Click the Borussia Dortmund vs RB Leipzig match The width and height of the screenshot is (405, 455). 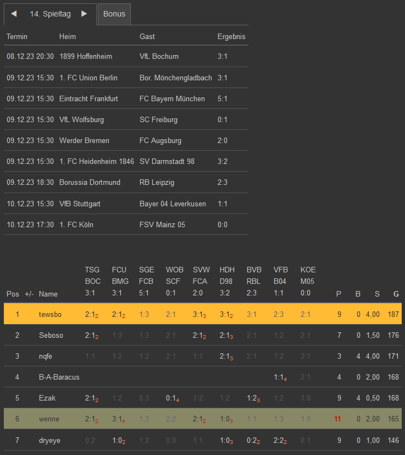coord(126,182)
